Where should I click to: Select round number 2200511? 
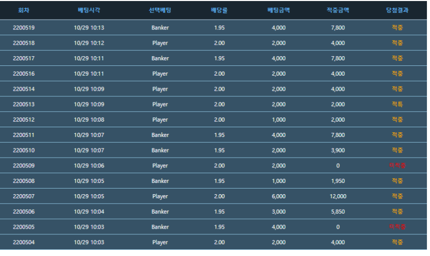pos(24,135)
